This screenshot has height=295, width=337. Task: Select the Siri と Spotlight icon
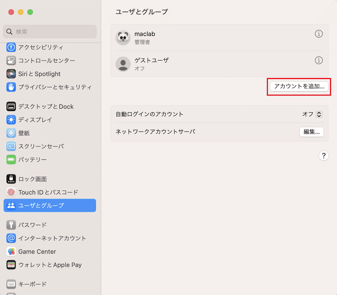pyautogui.click(x=11, y=74)
